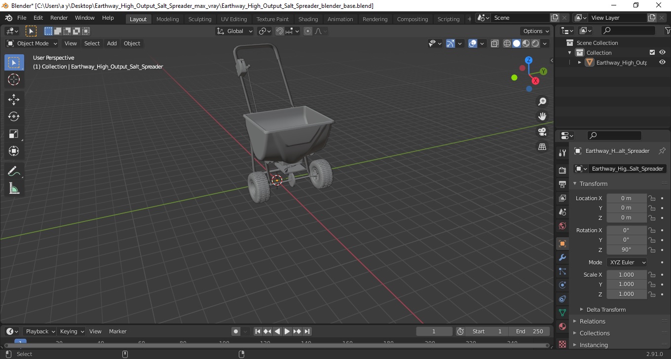Screen dimensions: 671x359
Task: Switch to Wireframe shading
Action: tap(507, 43)
